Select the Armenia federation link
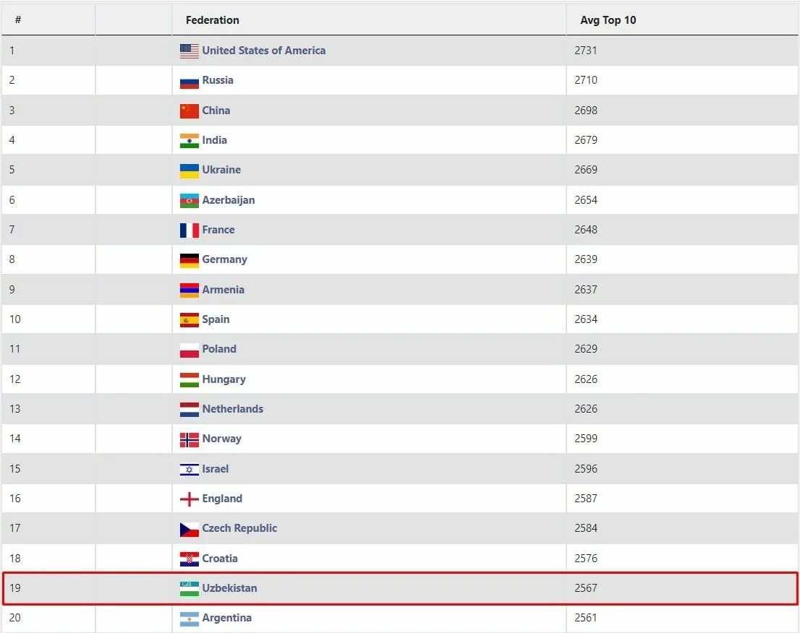 click(223, 290)
